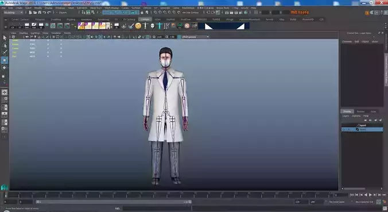
Task: Select the Display tab in Layer Editor
Action: coord(347,111)
